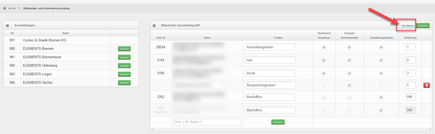Click the list icon of Ausstellungen panel
This screenshot has height=134, width=435.
click(x=7, y=26)
